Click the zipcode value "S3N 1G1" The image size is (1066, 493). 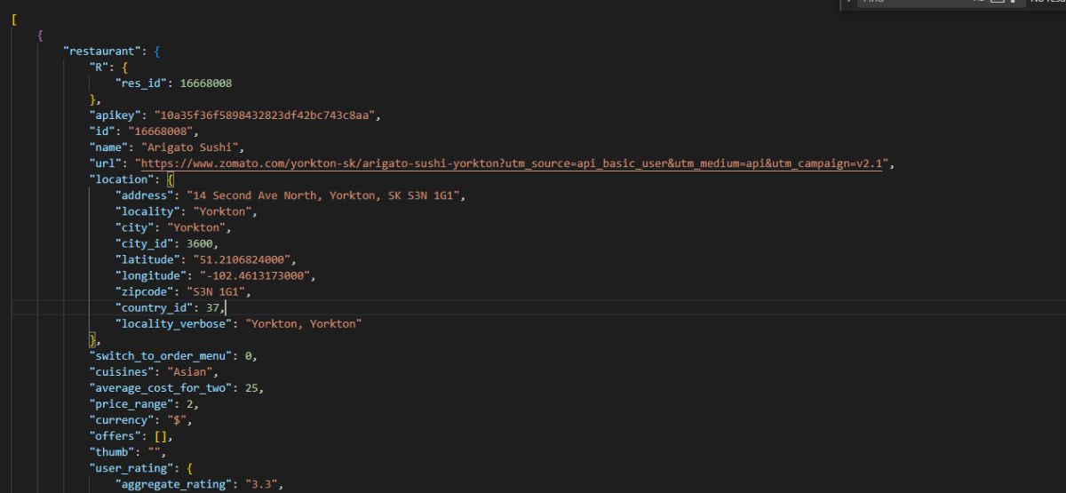coord(215,291)
